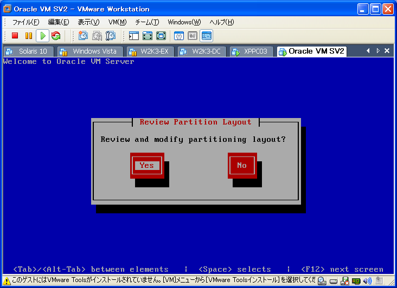Viewport: 397px width, 288px height.
Task: Open the チーム(T) menu
Action: pos(147,22)
